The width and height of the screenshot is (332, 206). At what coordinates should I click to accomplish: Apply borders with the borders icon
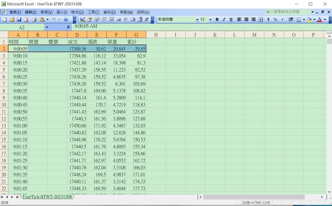pos(299,20)
